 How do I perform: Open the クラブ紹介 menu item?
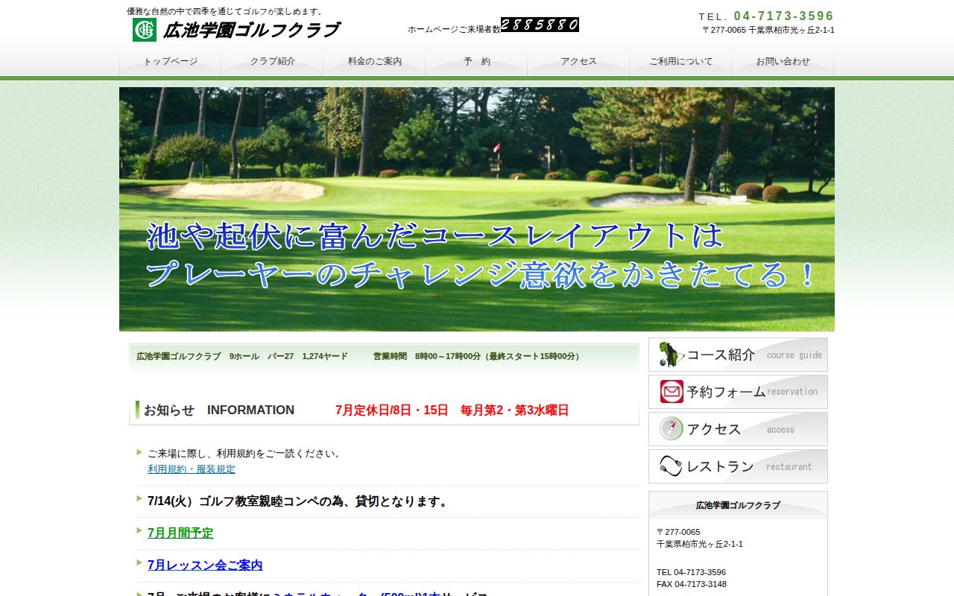[x=273, y=62]
